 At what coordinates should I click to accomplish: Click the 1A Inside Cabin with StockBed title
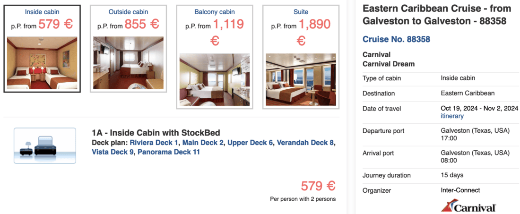pos(156,133)
